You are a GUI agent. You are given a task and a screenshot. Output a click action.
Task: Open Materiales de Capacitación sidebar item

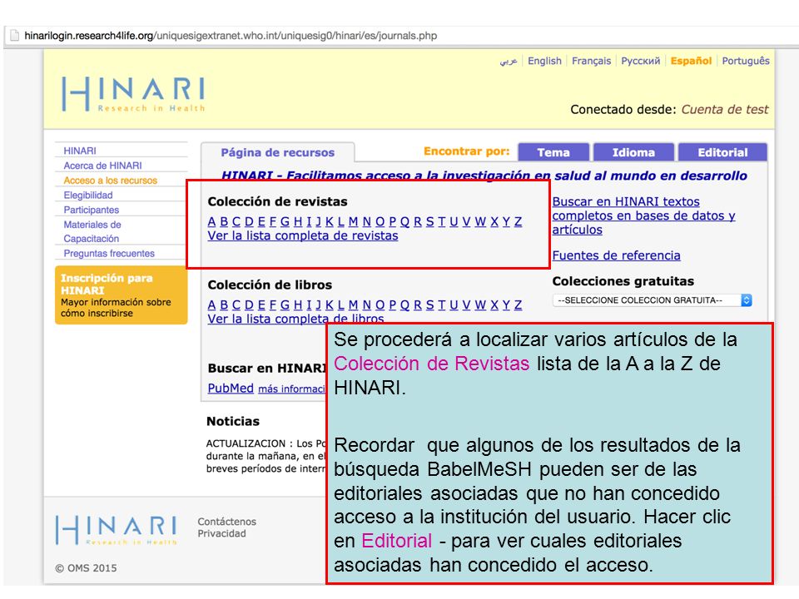(92, 231)
